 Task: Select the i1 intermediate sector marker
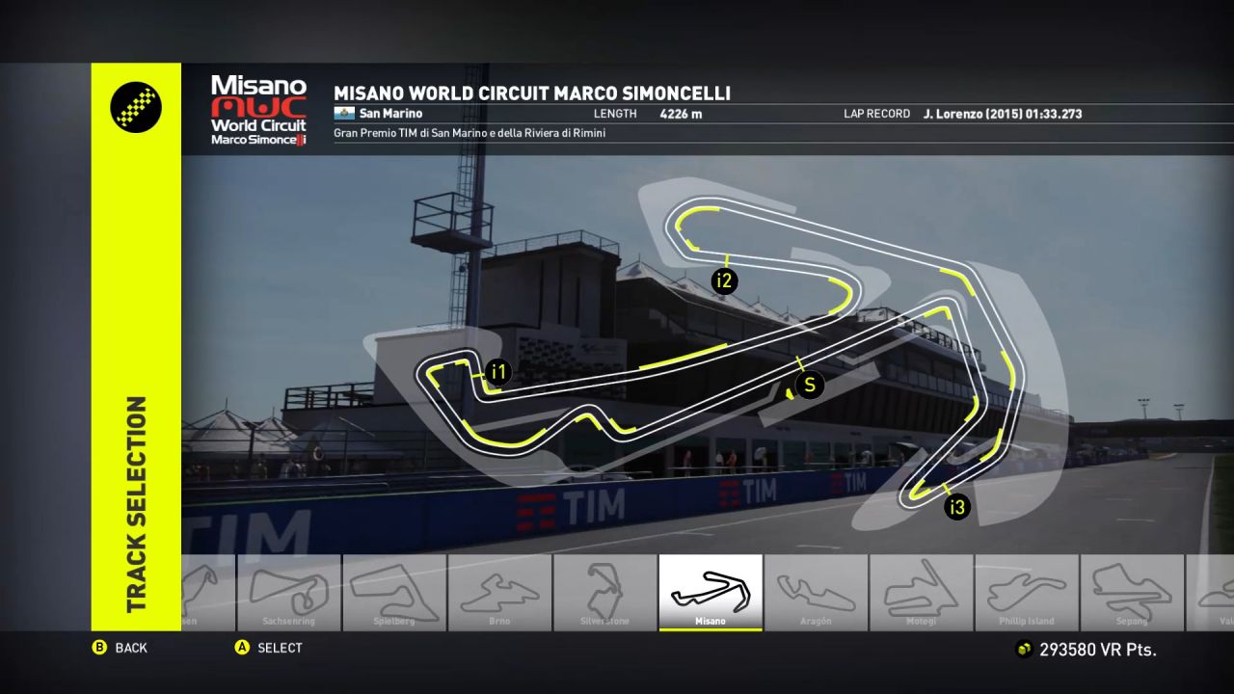(497, 373)
